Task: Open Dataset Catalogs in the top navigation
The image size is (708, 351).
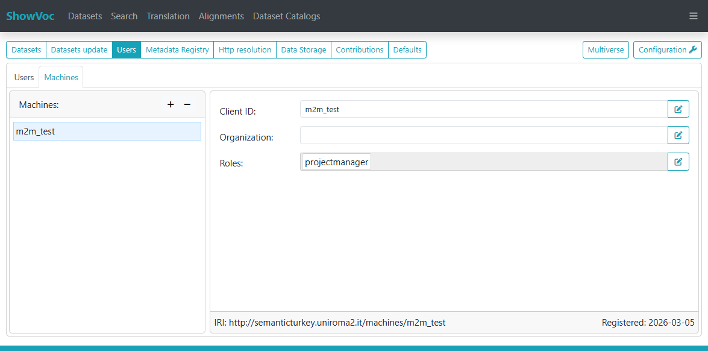Action: pos(286,16)
